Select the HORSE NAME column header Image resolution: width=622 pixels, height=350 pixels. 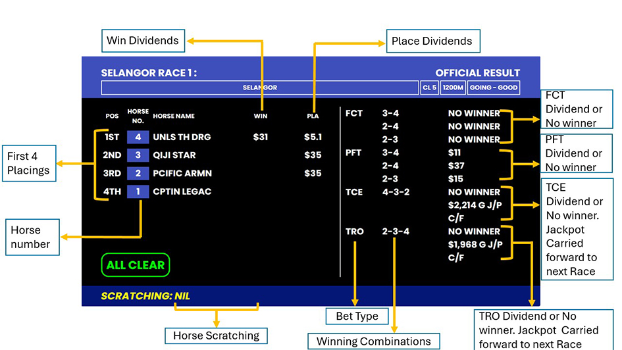174,116
